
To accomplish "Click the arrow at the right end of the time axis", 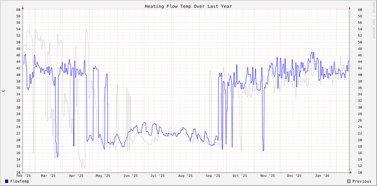I will (350, 172).
